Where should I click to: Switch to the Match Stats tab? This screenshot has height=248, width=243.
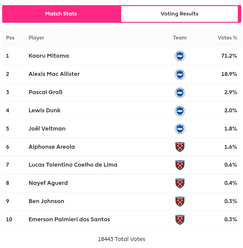click(61, 14)
